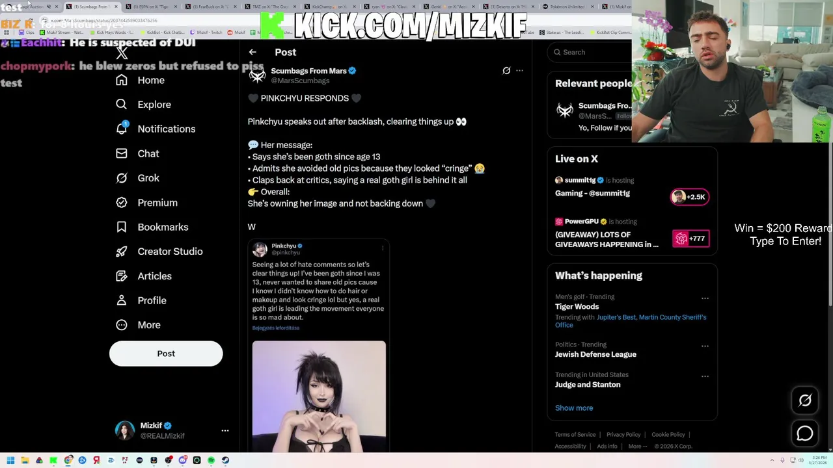Click the More circle icon in sidebar
The width and height of the screenshot is (833, 468).
[122, 324]
